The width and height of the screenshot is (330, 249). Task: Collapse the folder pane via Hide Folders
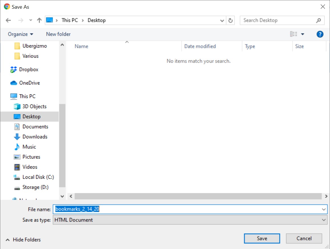pos(23,239)
